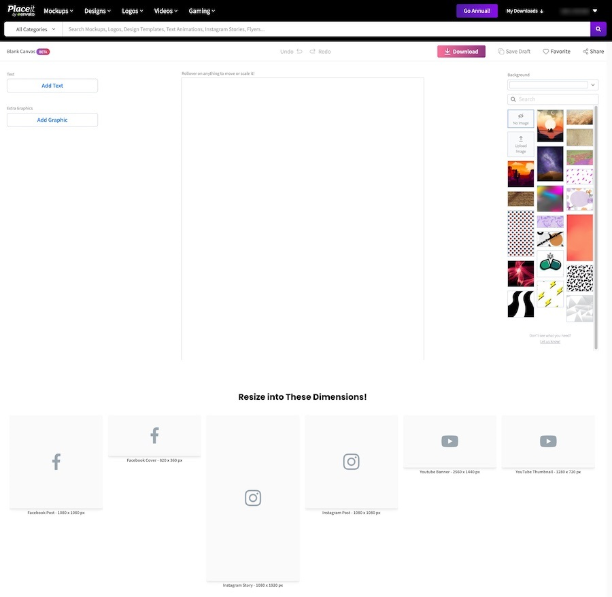Viewport: 612px width, 597px height.
Task: Select the Instagram Story resize thumbnail
Action: pyautogui.click(x=253, y=498)
